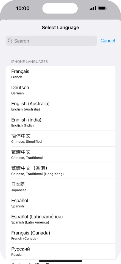Pick English (India) language
Image resolution: width=121 pixels, height=264 pixels.
60,122
